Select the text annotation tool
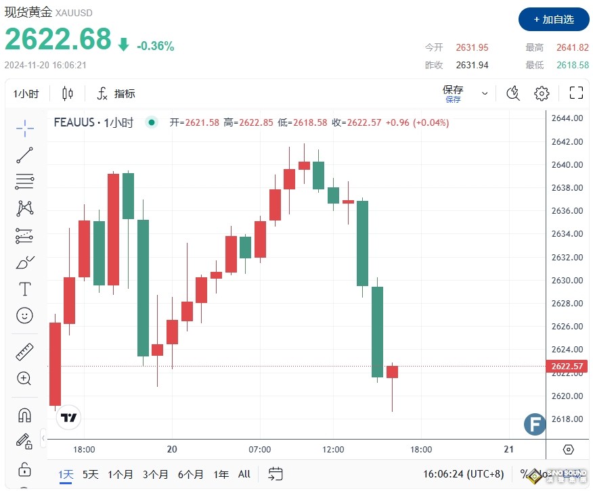 click(x=24, y=289)
